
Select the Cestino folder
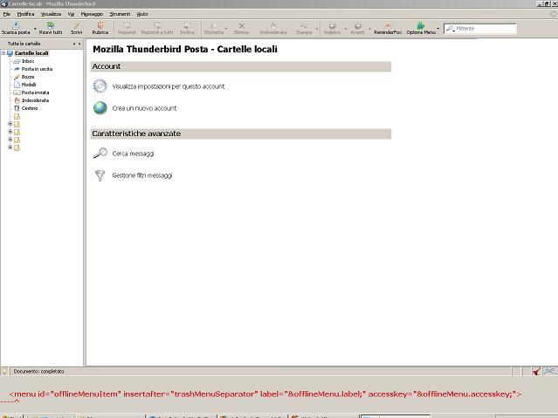[30, 108]
